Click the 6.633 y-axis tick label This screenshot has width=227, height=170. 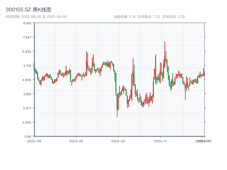click(27, 51)
